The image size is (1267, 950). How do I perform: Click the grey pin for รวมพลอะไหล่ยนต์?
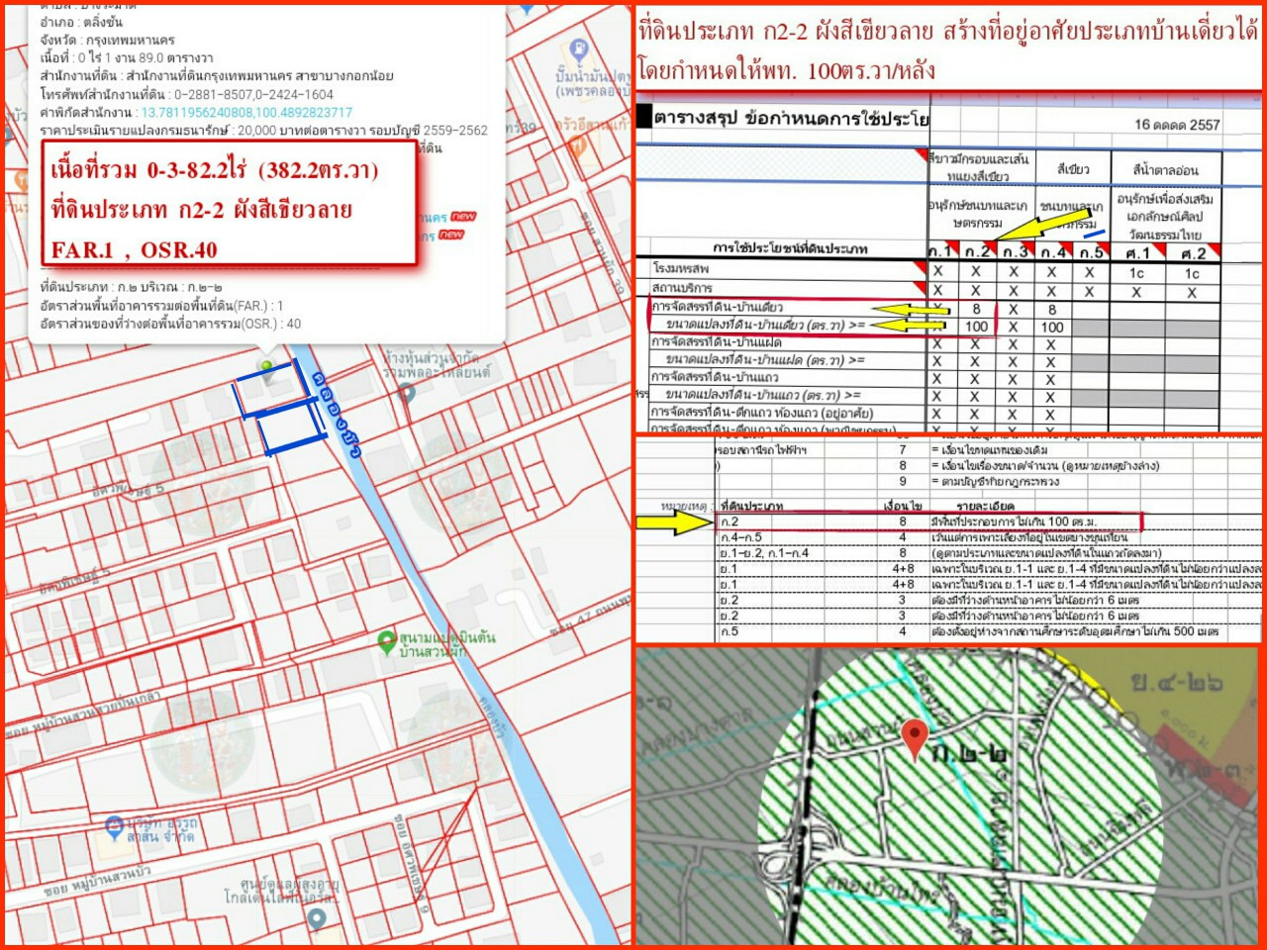[x=407, y=393]
